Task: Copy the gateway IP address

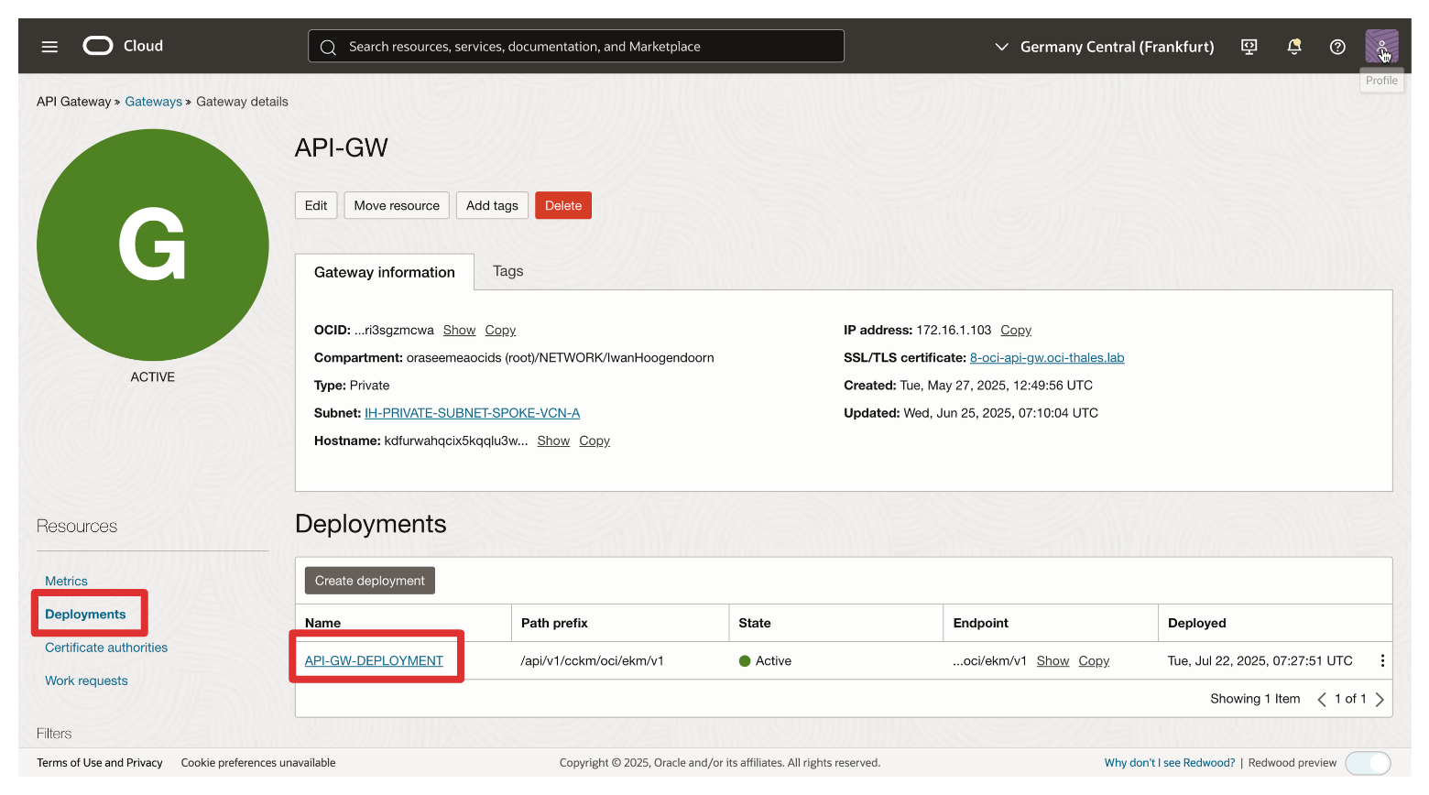Action: pyautogui.click(x=1015, y=331)
